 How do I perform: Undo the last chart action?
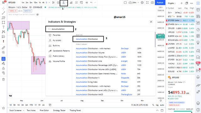click(x=91, y=3)
